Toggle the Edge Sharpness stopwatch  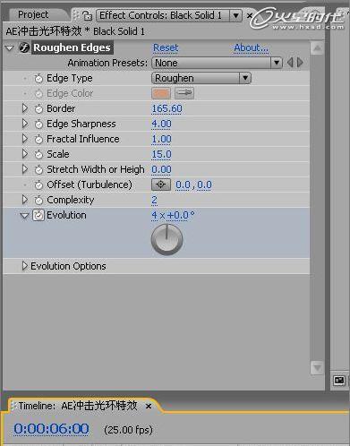(x=38, y=124)
